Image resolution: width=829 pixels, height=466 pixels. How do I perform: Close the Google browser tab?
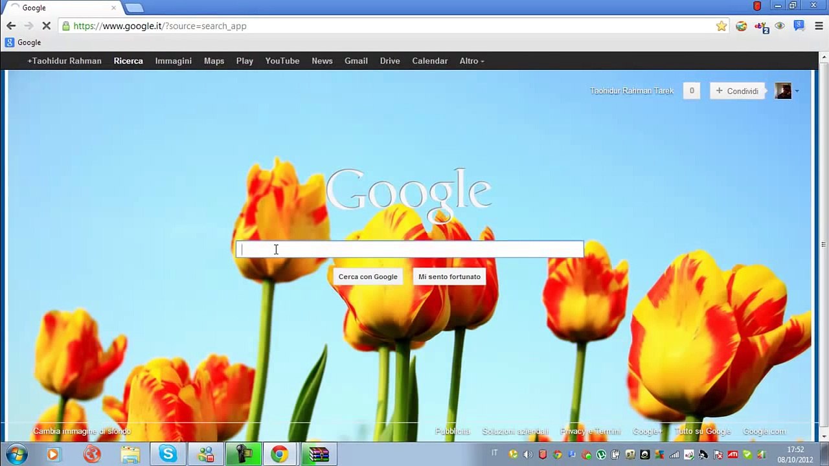click(113, 8)
